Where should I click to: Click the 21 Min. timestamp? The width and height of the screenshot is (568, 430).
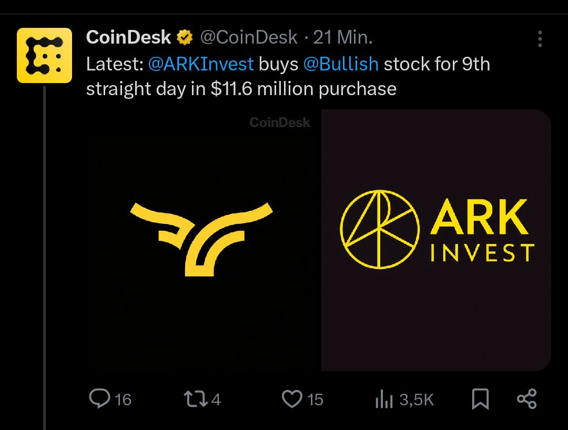click(x=343, y=37)
